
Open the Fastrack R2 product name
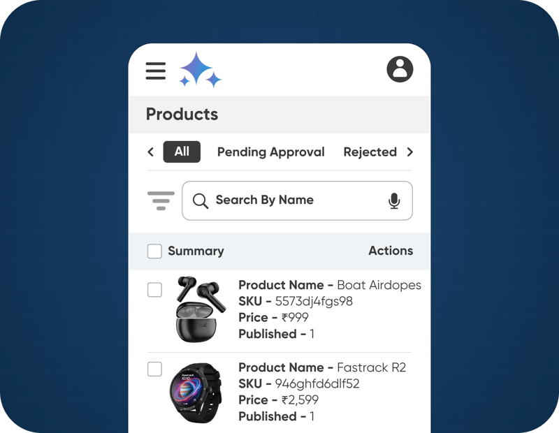[x=372, y=367]
